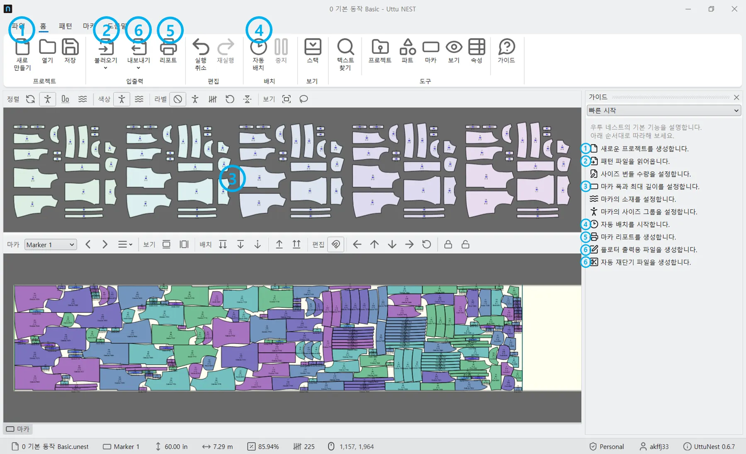Click guide step 새로운 프로젝트를 생성합니다
Viewport: 746px width, 454px height.
[x=644, y=149]
